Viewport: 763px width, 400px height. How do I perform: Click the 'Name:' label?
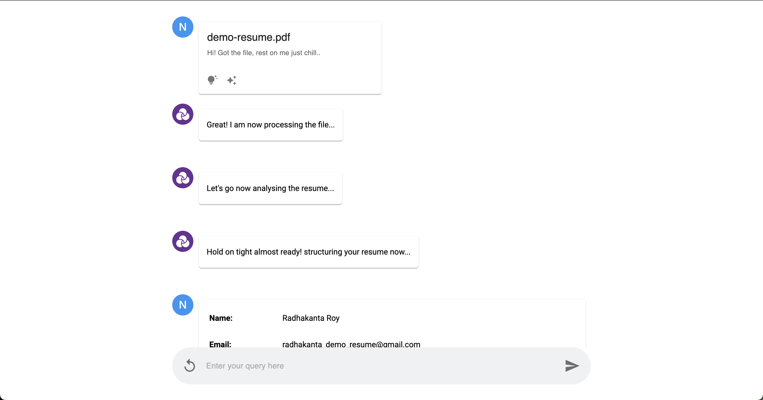(x=221, y=318)
